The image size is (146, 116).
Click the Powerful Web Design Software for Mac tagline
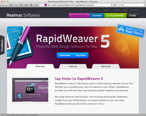[x=67, y=46]
